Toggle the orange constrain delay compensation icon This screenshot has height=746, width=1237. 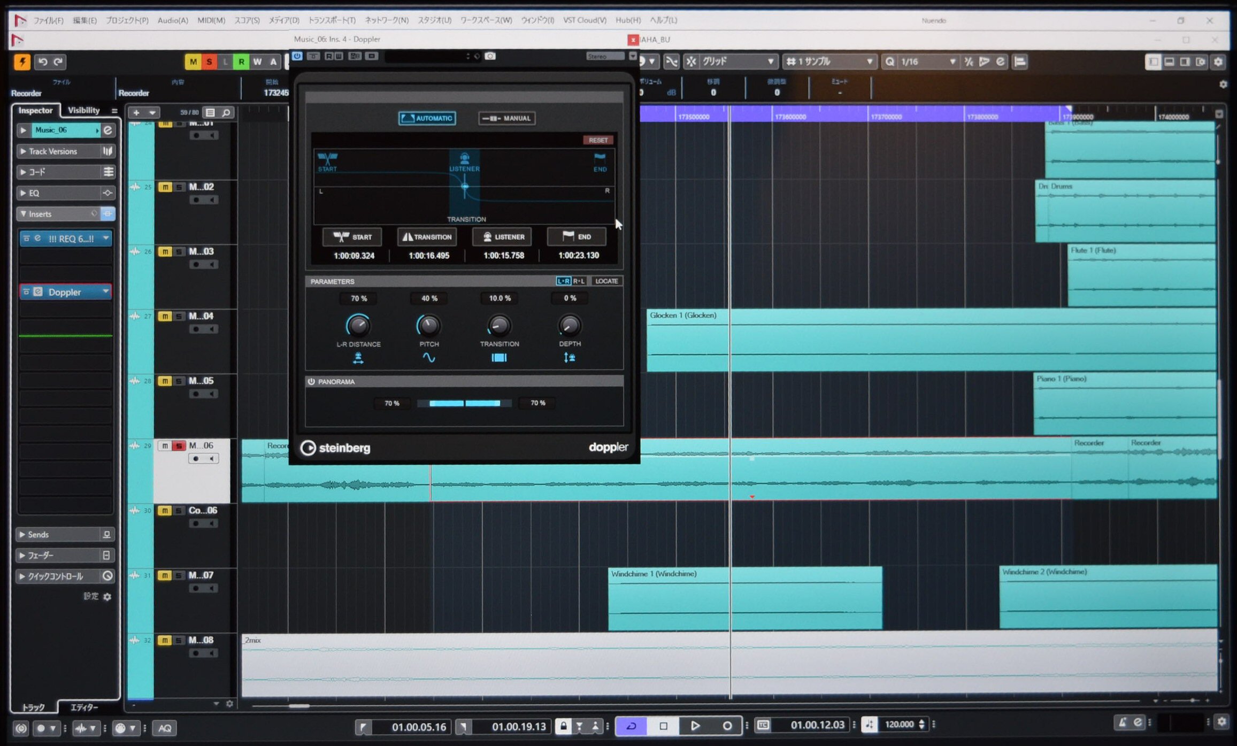(22, 61)
